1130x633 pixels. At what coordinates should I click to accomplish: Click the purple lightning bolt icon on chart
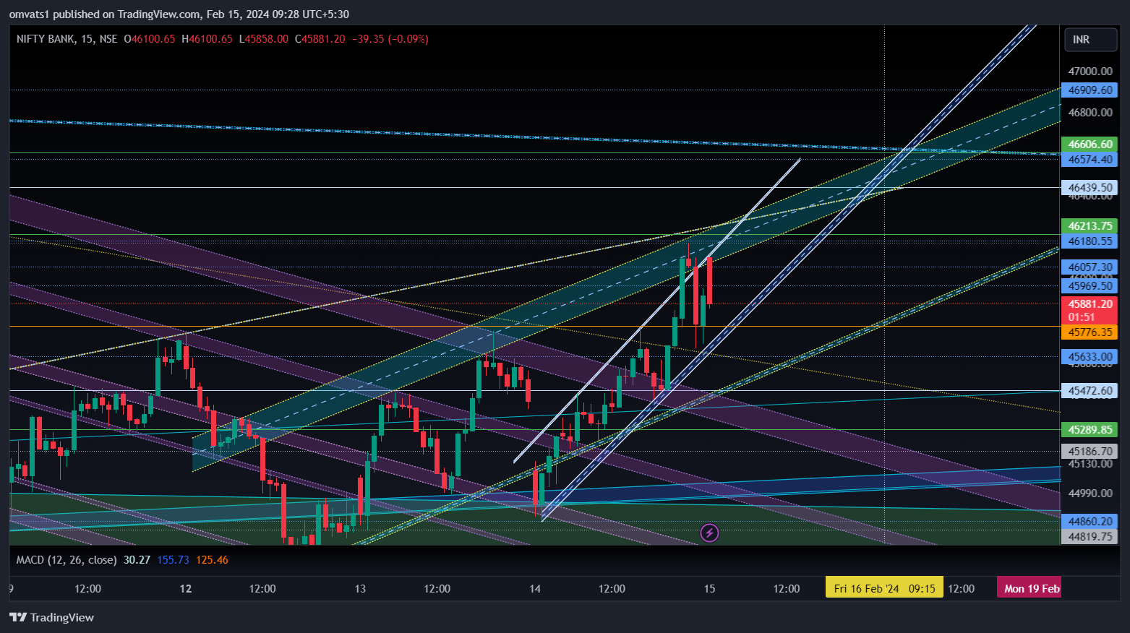click(x=709, y=533)
